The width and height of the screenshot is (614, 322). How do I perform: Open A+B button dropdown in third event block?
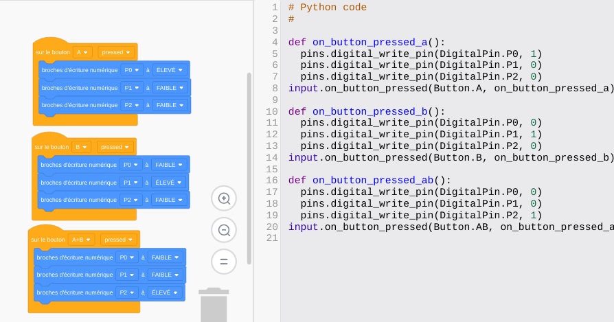(x=82, y=240)
